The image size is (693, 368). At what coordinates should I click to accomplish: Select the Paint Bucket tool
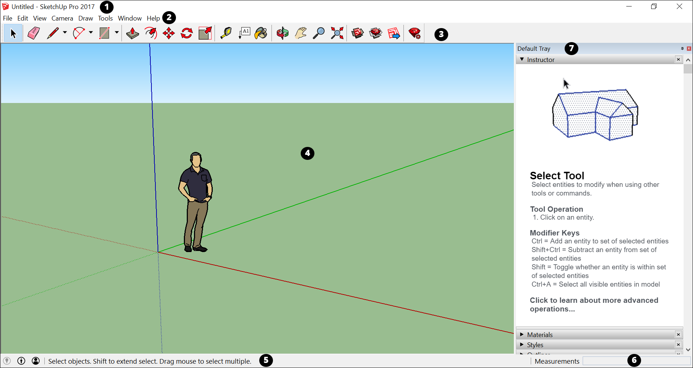coord(261,33)
